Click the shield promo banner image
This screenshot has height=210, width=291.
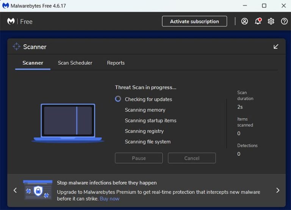pyautogui.click(x=38, y=190)
